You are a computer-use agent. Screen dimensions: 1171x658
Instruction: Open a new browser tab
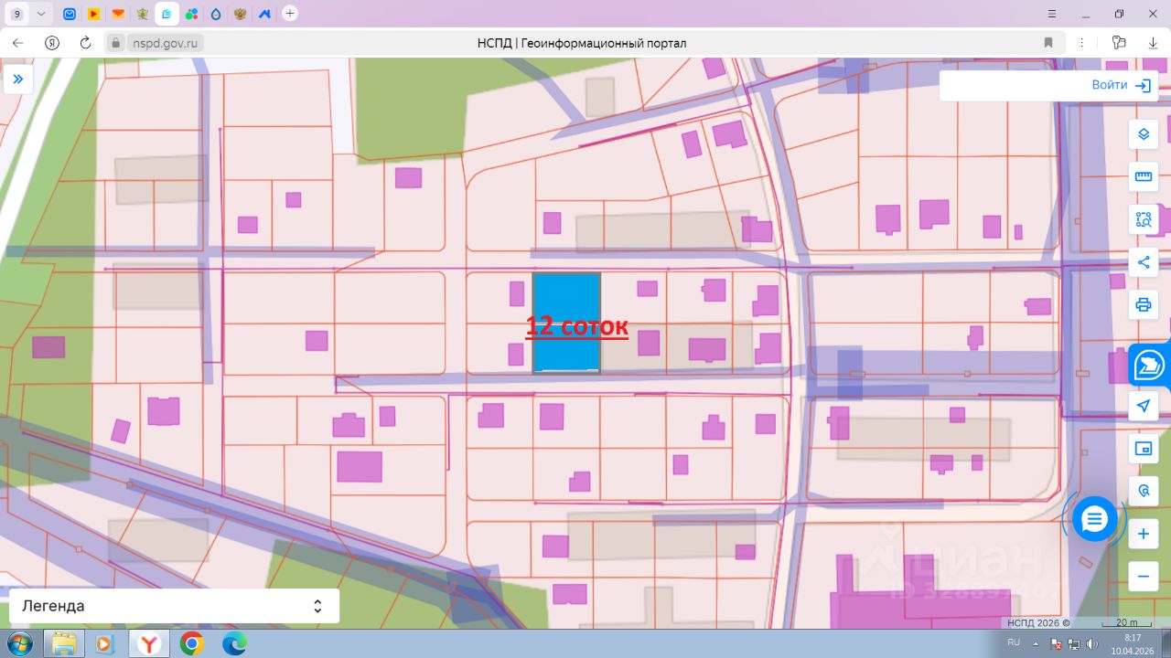tap(290, 14)
